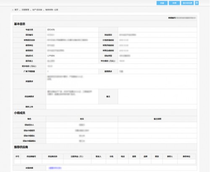The height and width of the screenshot is (172, 210).
Task: Click the grid menu icon beside the top buttons
Action: 197,3
